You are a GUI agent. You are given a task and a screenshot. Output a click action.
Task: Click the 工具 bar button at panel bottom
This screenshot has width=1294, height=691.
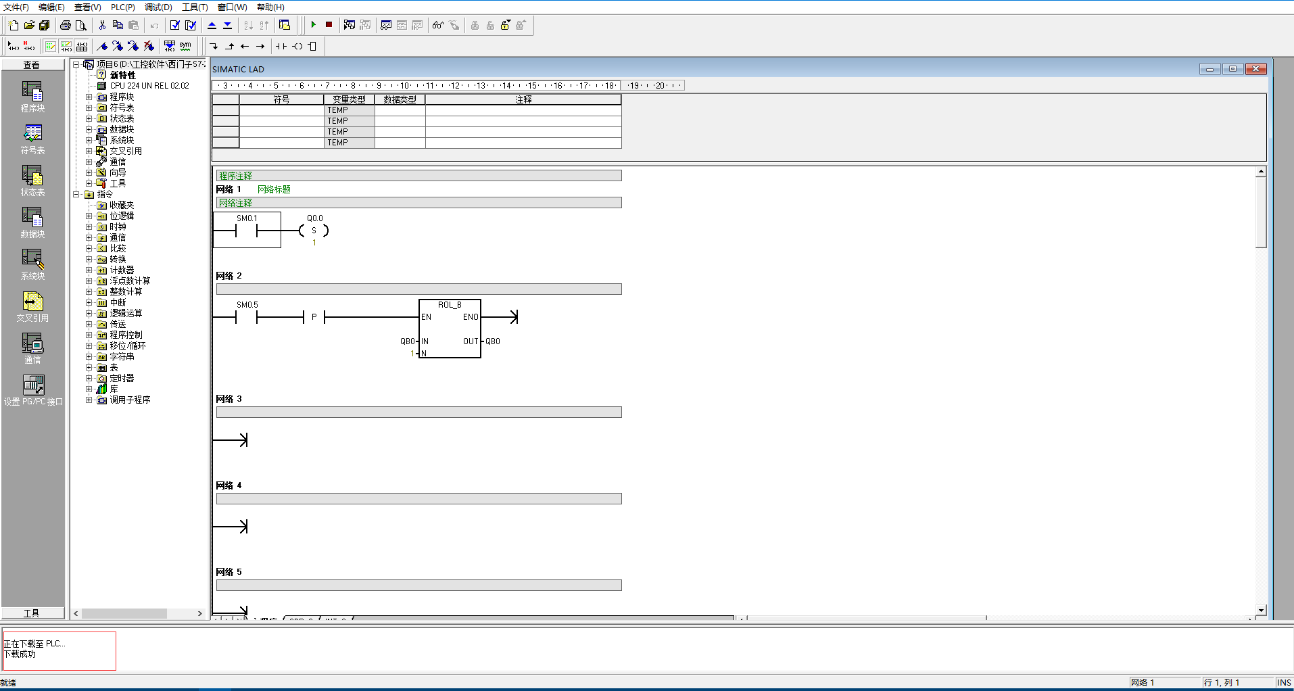[x=32, y=613]
